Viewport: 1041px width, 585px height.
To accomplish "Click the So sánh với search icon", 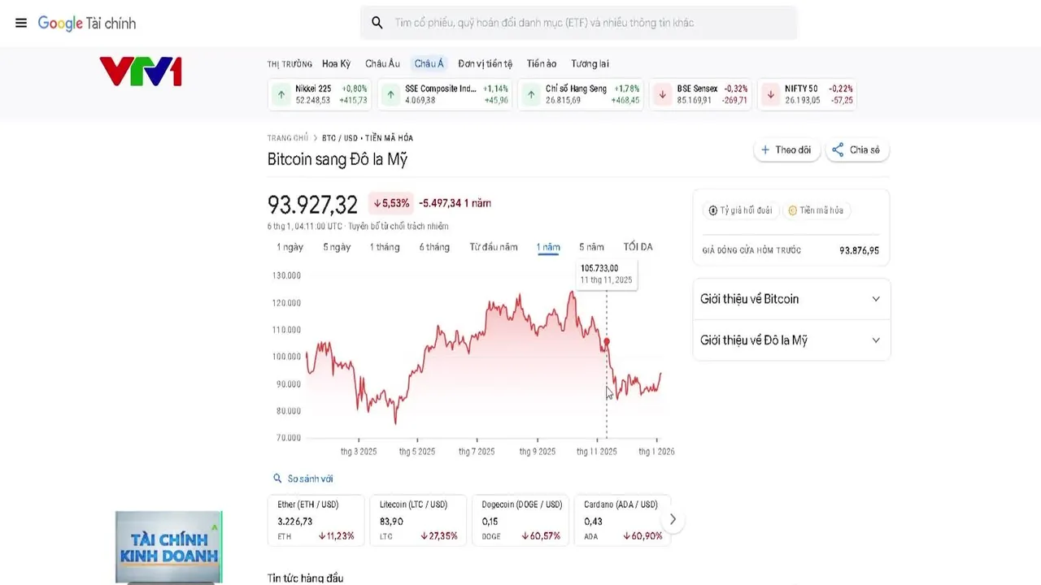I will pos(277,479).
